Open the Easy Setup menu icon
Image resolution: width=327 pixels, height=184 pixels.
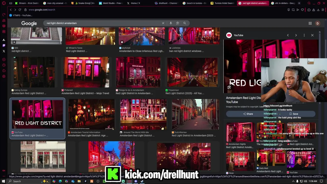tap(323, 10)
